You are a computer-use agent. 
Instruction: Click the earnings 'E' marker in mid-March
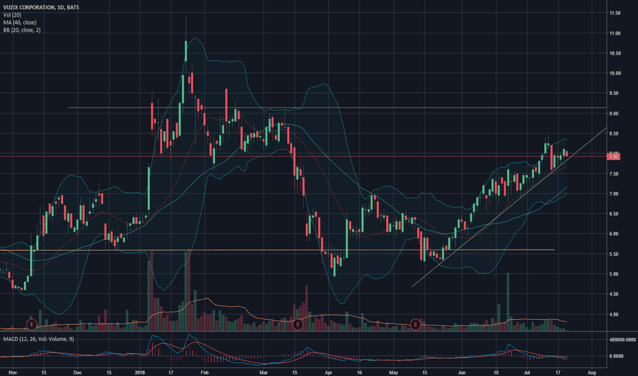click(298, 324)
